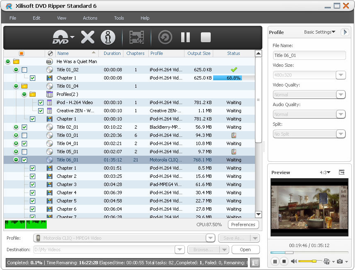The height and width of the screenshot is (270, 355).
Task: Uncheck the Creative ZEN profile checkbox
Action: 41,111
